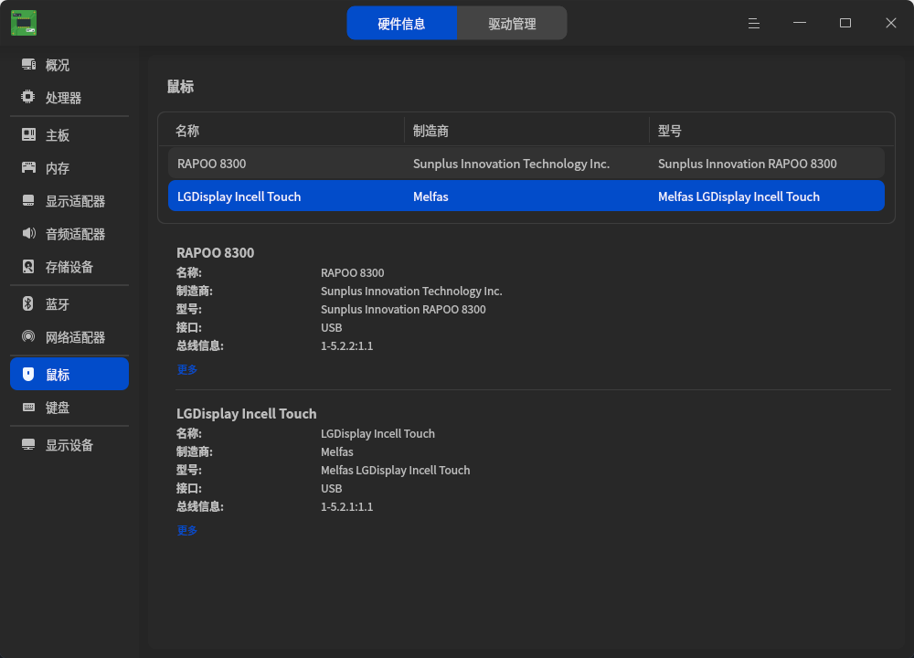The height and width of the screenshot is (658, 914).
Task: Click the 网络适配器 network icon
Action: coord(28,337)
